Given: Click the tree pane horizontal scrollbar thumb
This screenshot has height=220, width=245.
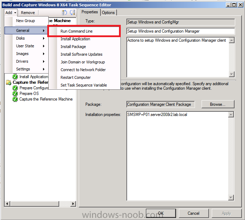Looking at the screenshot, I should tap(35, 204).
